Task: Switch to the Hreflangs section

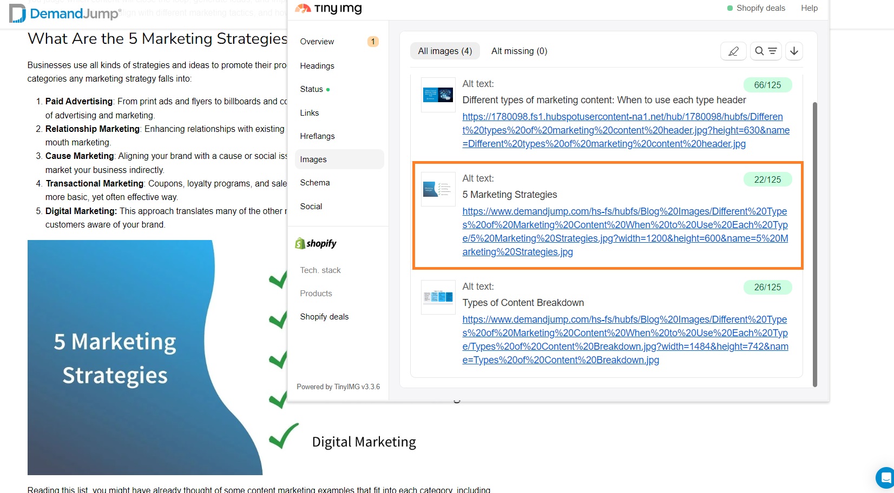Action: (x=317, y=136)
